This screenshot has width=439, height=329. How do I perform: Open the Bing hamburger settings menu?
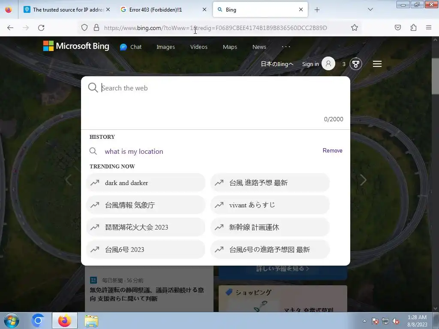(377, 64)
